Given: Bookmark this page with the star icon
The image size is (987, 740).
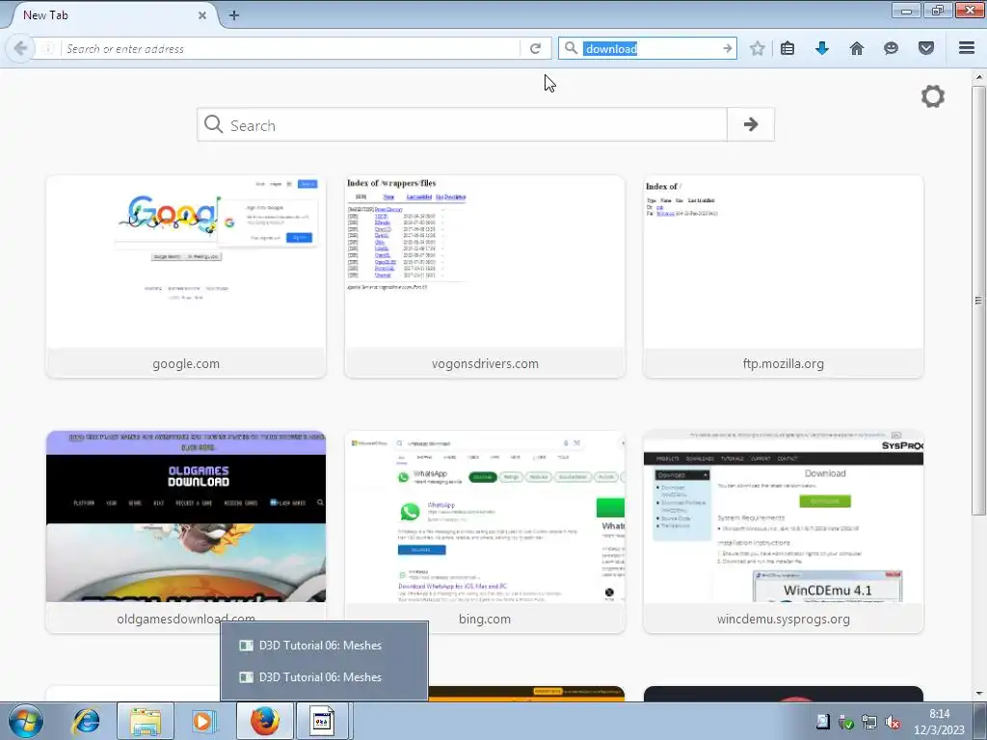Looking at the screenshot, I should [x=758, y=48].
